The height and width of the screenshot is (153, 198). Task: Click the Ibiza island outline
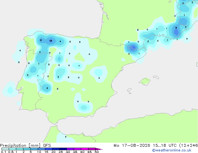click(129, 90)
